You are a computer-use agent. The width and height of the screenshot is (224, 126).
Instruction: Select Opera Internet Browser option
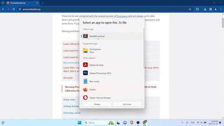[x=112, y=98]
